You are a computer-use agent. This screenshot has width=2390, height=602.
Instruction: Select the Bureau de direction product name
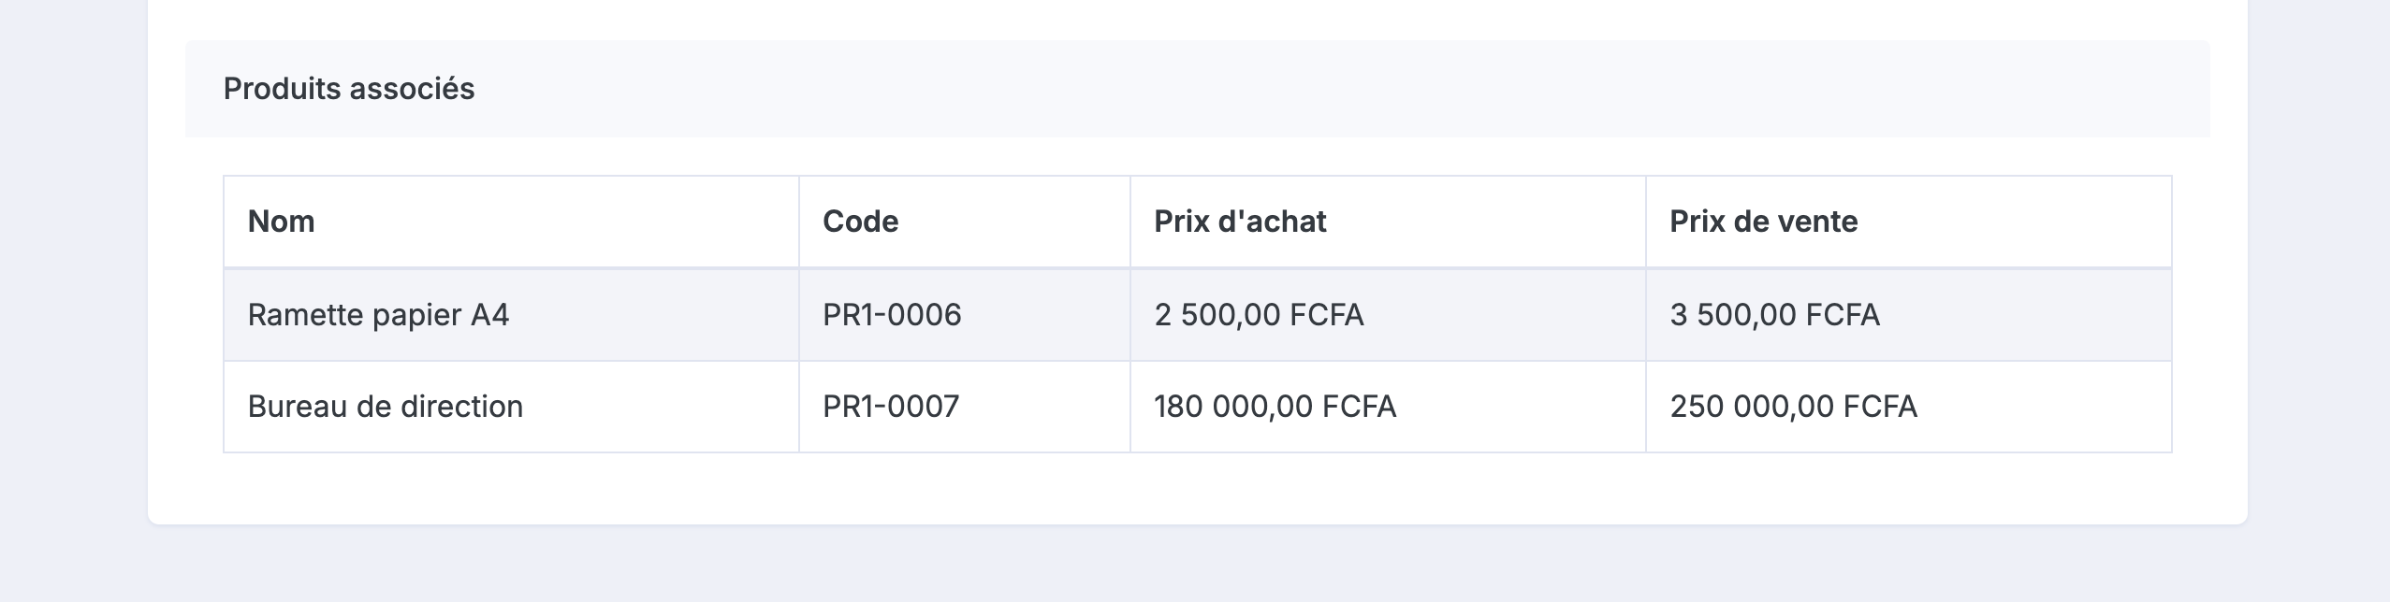point(385,407)
